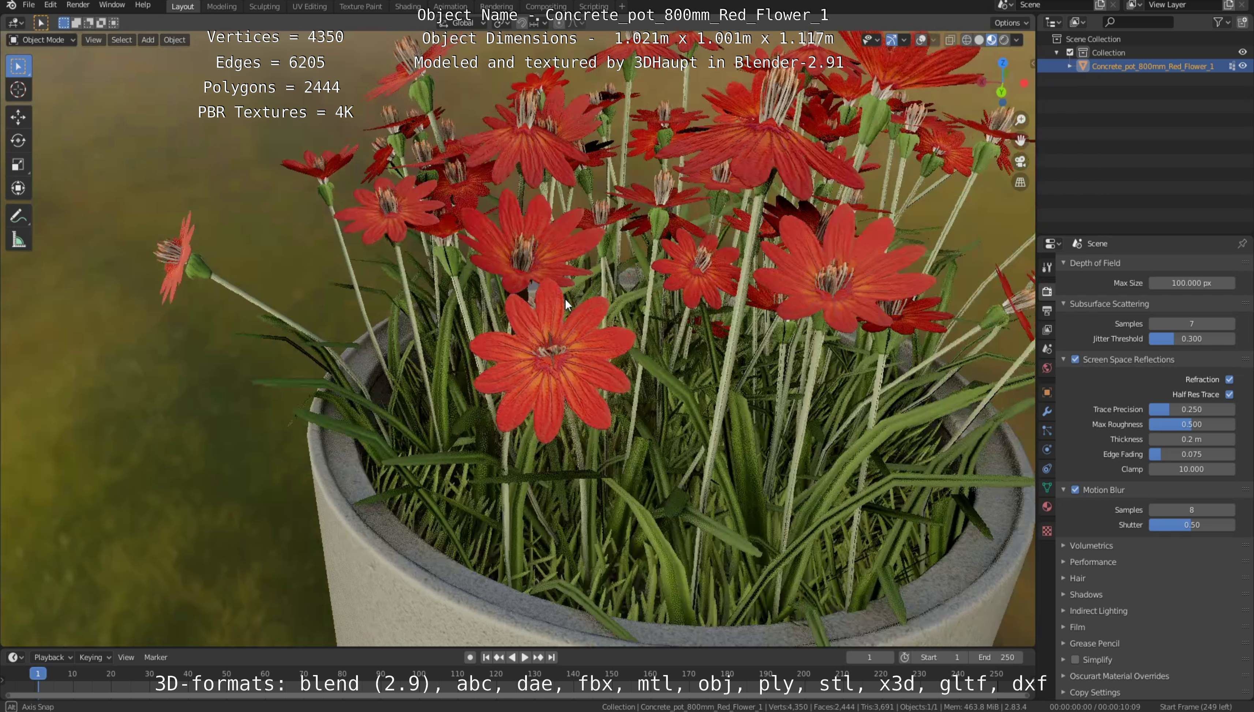Switch to rendered viewport shading
This screenshot has width=1254, height=712.
click(x=1004, y=40)
